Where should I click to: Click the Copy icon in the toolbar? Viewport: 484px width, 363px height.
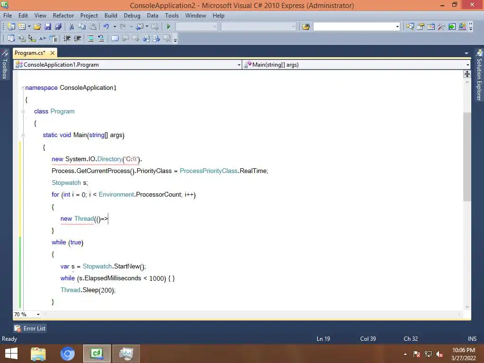[x=82, y=26]
